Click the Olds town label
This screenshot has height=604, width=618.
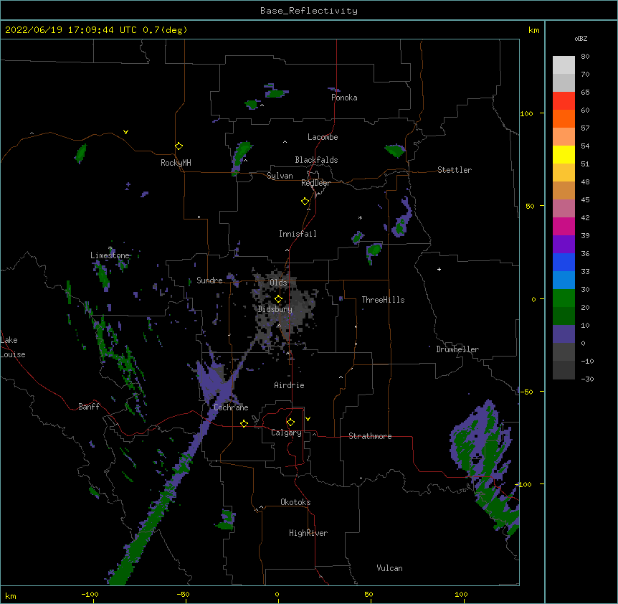pyautogui.click(x=278, y=283)
